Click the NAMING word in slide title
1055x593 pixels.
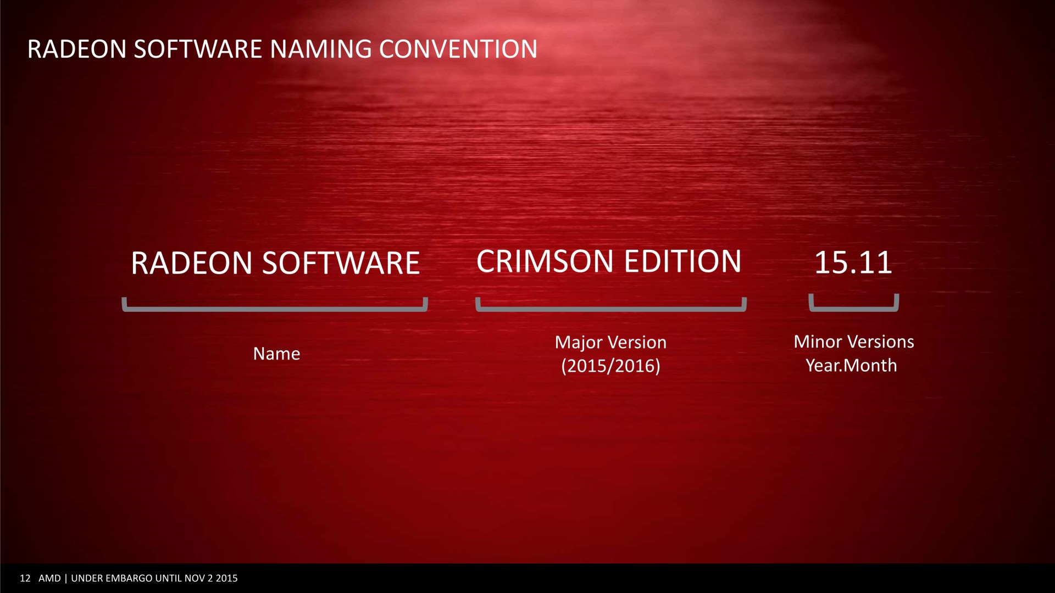(321, 49)
